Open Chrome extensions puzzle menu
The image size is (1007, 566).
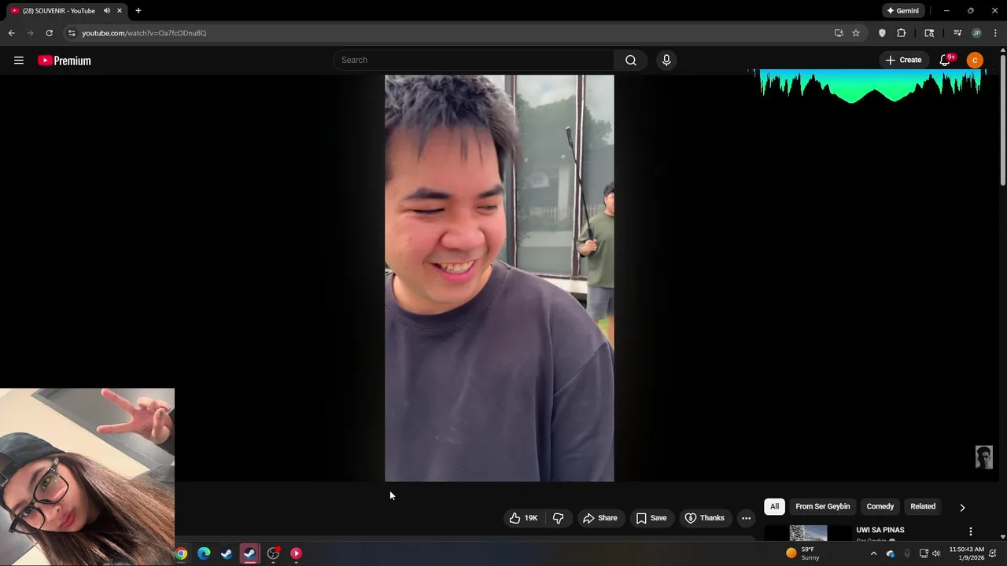[902, 33]
